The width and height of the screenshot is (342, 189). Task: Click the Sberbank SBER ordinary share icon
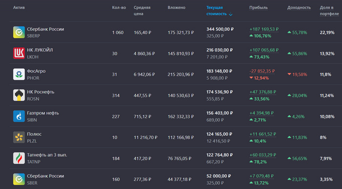click(19, 179)
